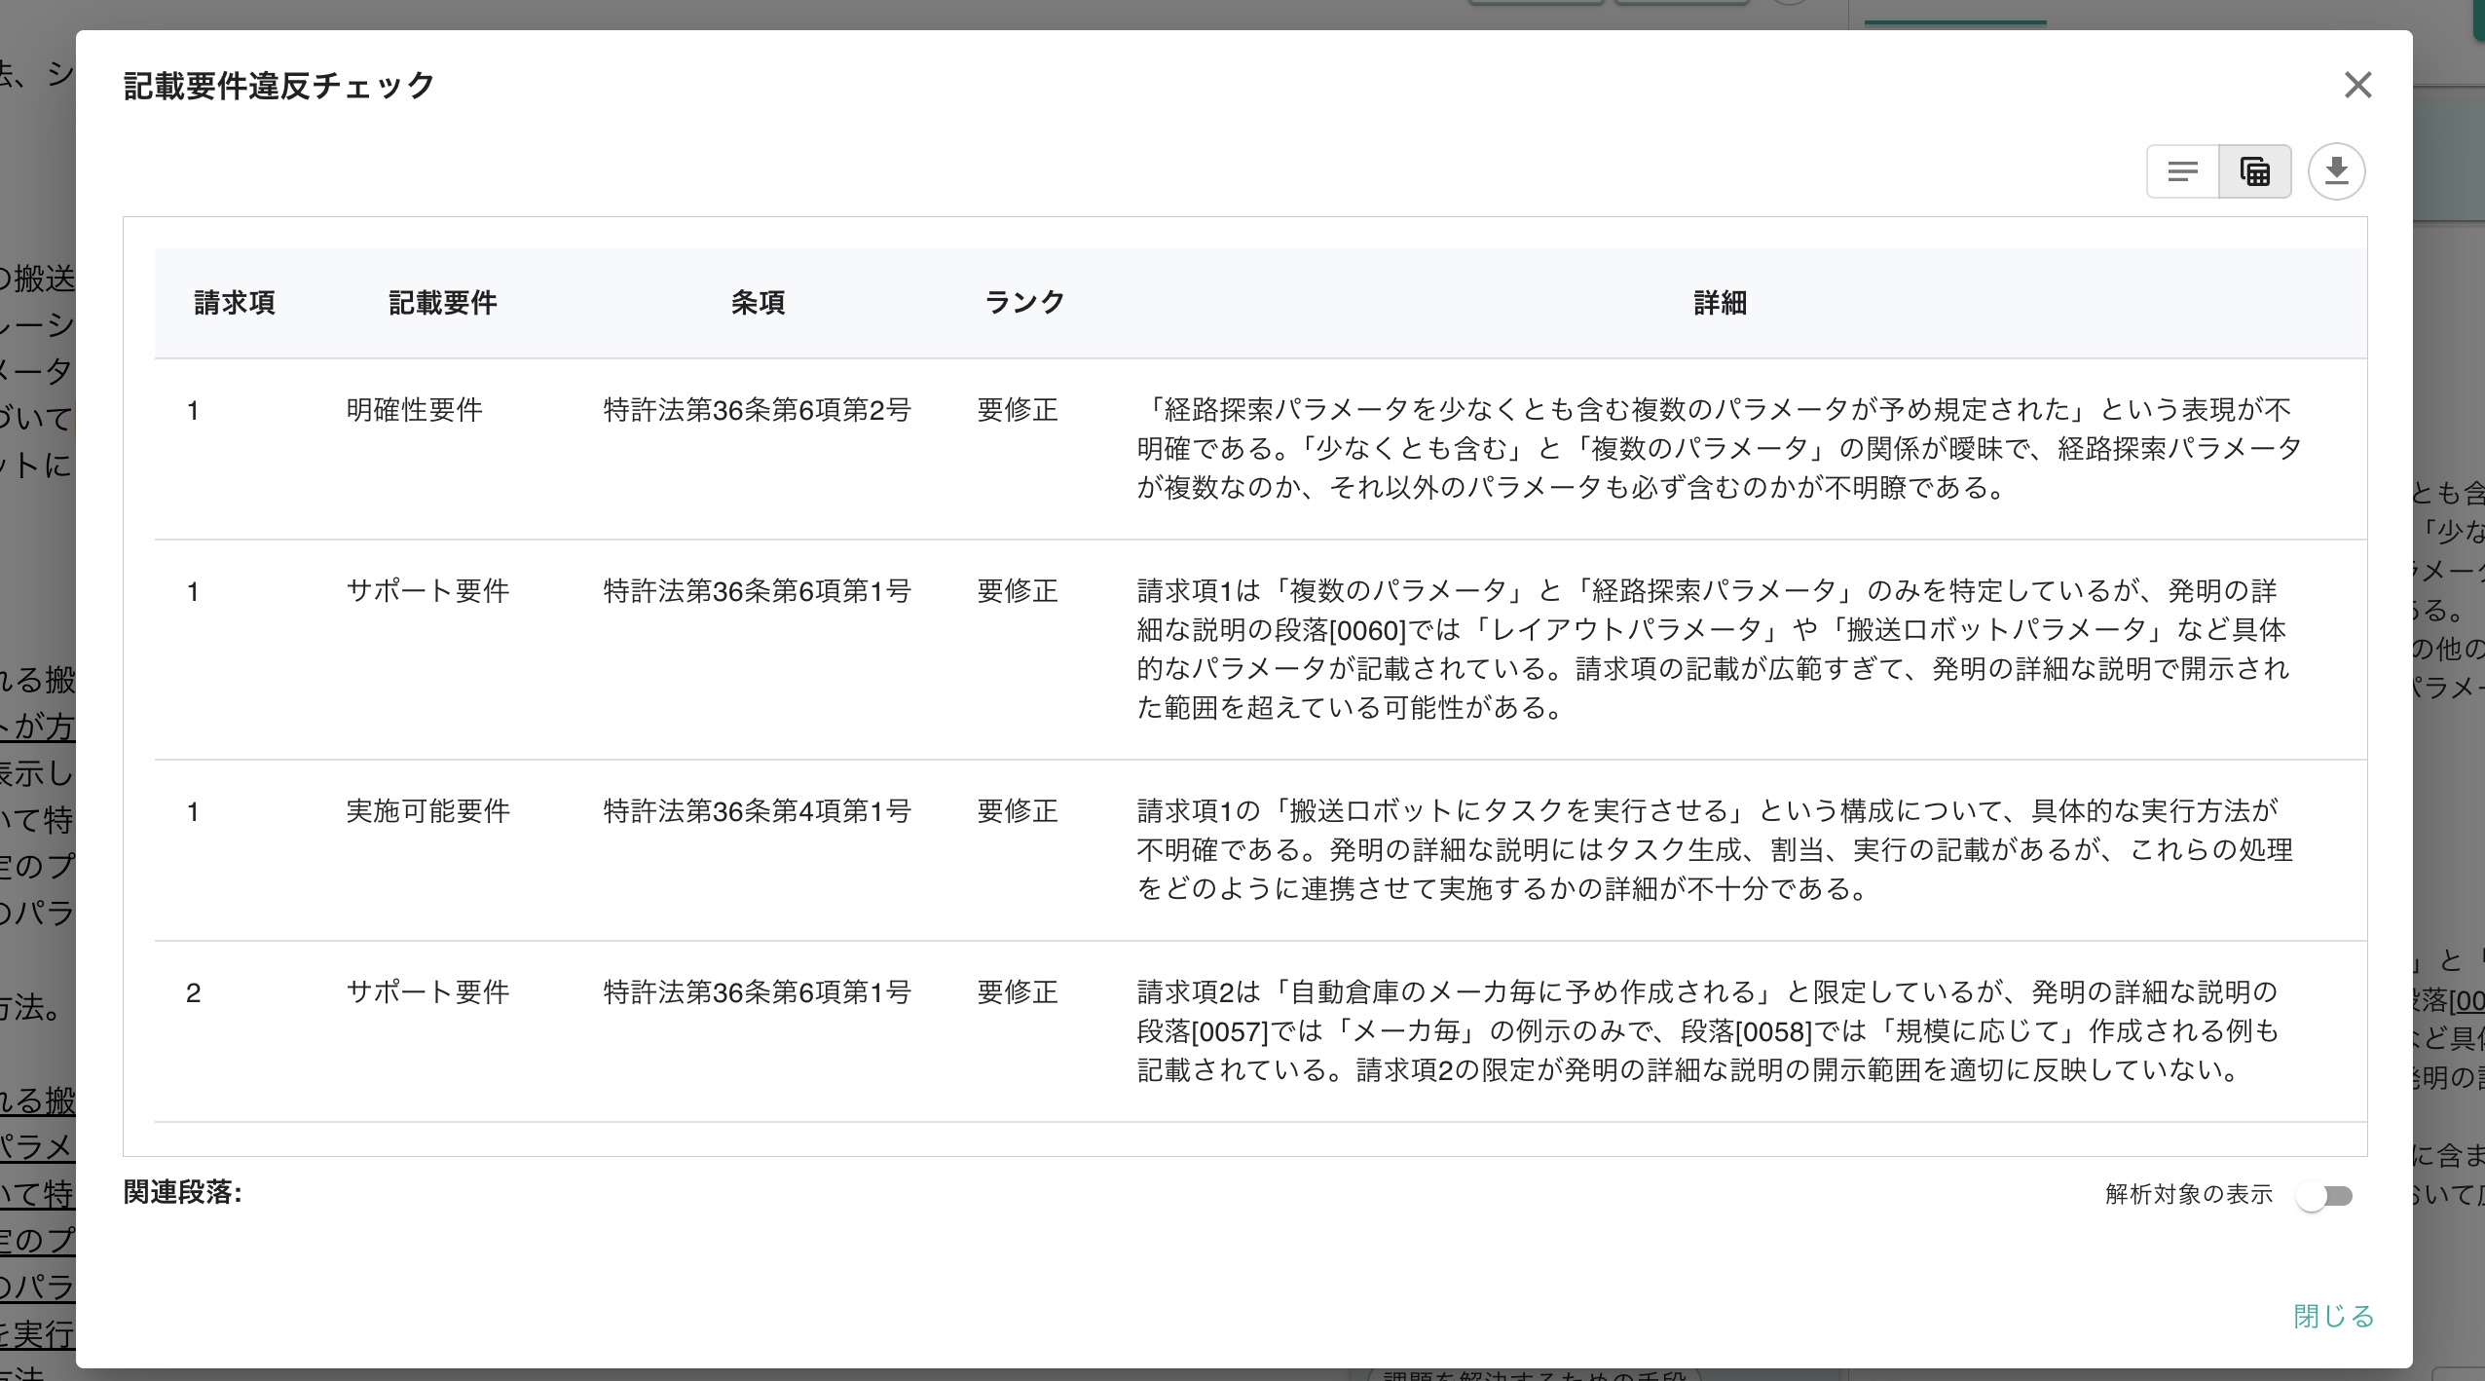This screenshot has width=2485, height=1381.
Task: Click the claim number 2 cell
Action: pos(193,992)
